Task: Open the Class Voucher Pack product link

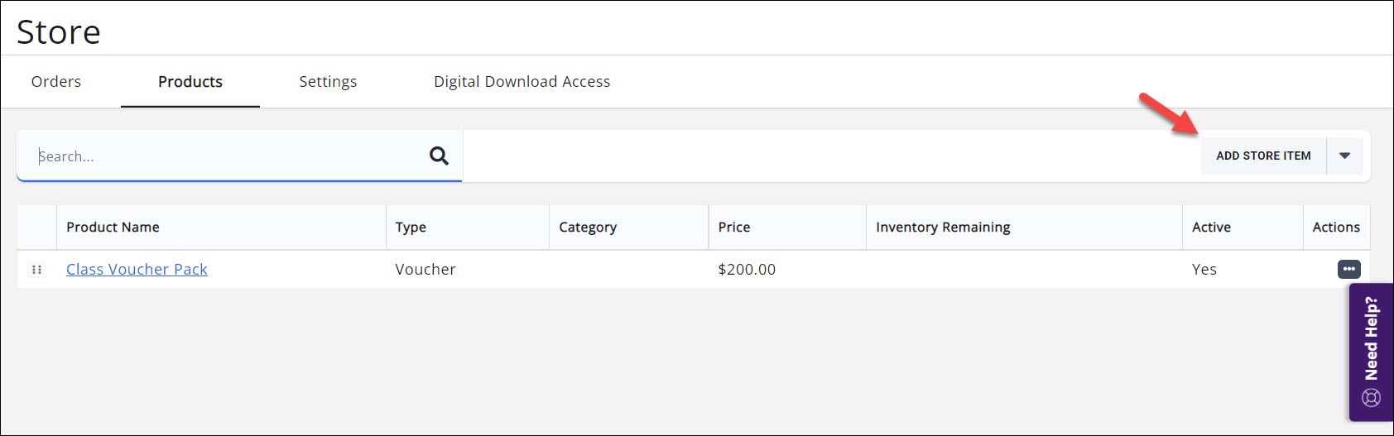Action: [x=137, y=270]
